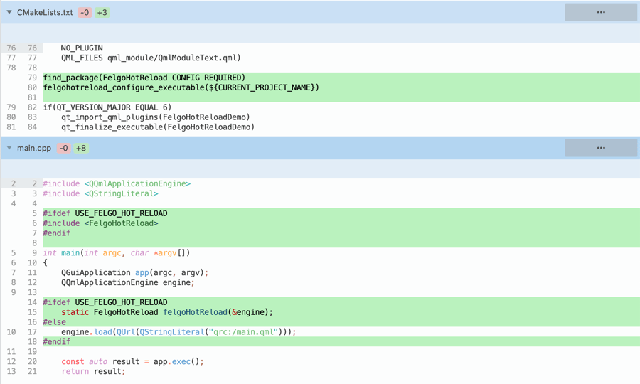Click the if(QT_VERSION_MAJOR EQUAL 6) line
Screen dimensions: 640x384
(107, 107)
